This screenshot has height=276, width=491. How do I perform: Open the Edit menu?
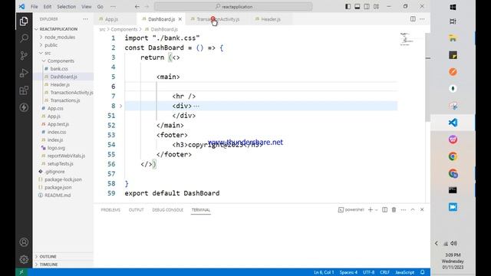tap(48, 7)
